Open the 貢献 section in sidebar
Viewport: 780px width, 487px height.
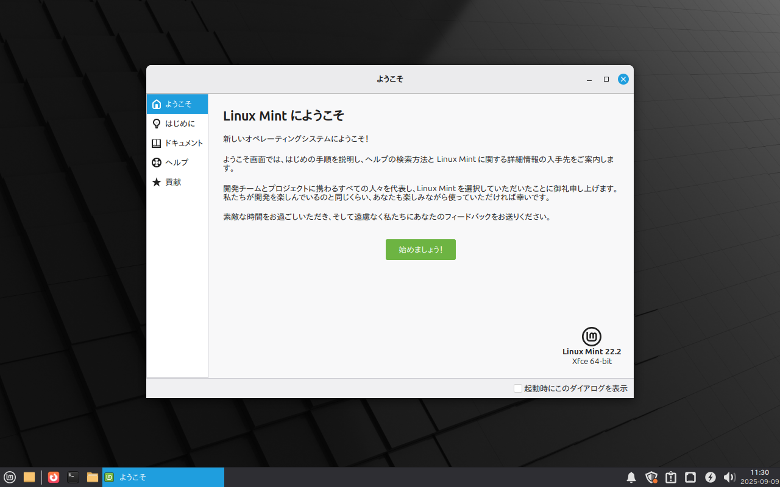[x=177, y=182]
